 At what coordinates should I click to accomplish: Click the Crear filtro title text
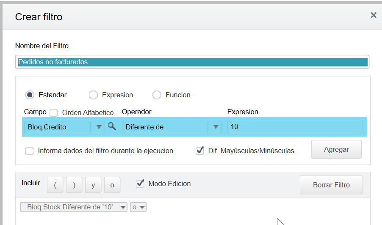(x=39, y=17)
